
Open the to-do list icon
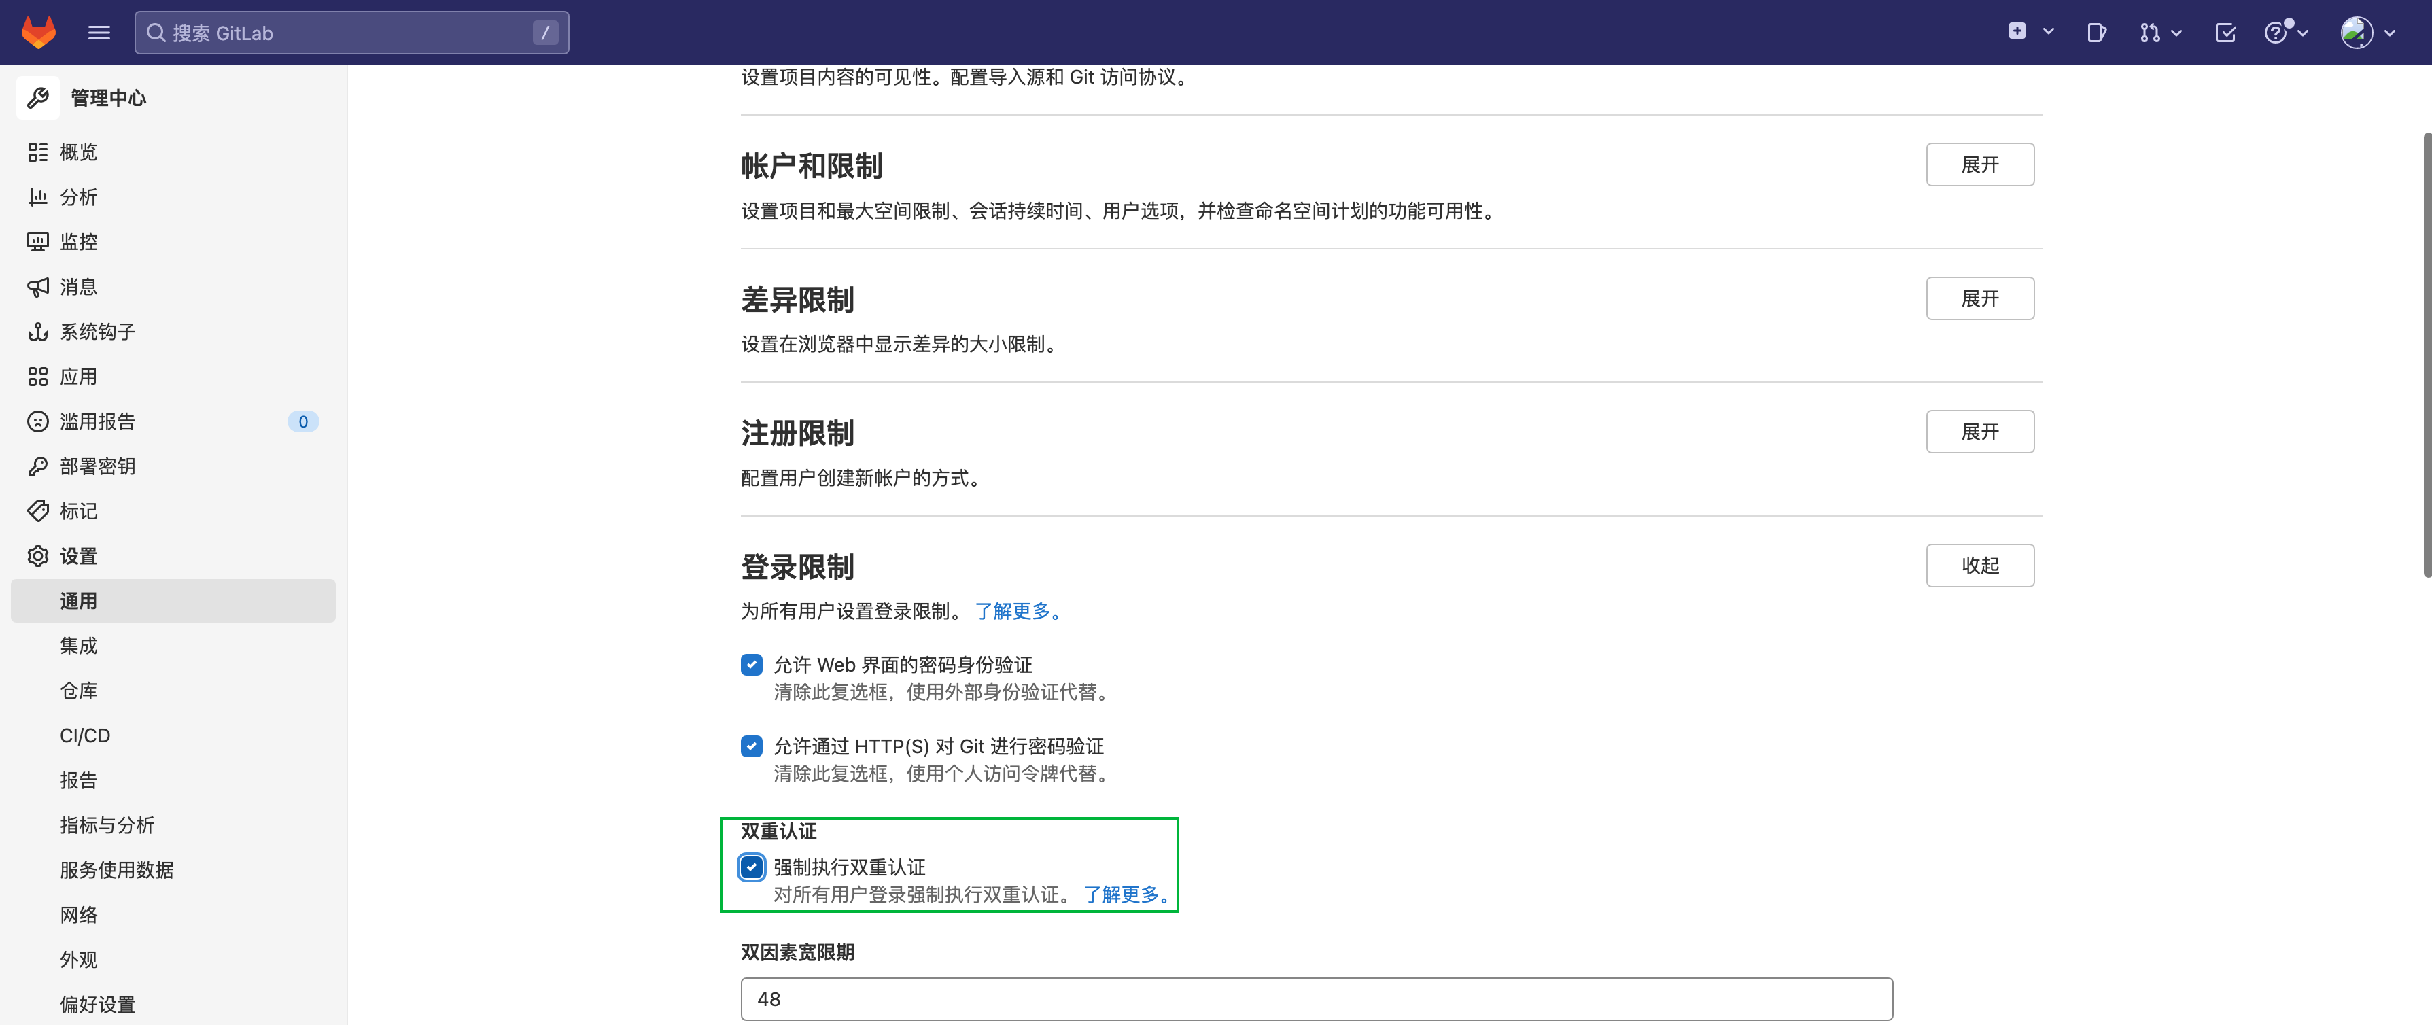2225,33
